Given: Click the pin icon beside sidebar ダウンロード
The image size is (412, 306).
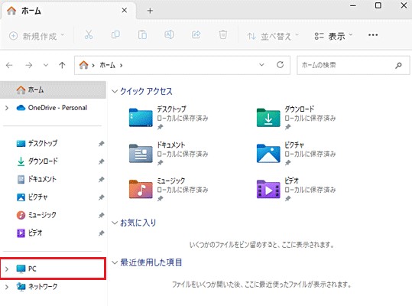Looking at the screenshot, I should pos(101,161).
